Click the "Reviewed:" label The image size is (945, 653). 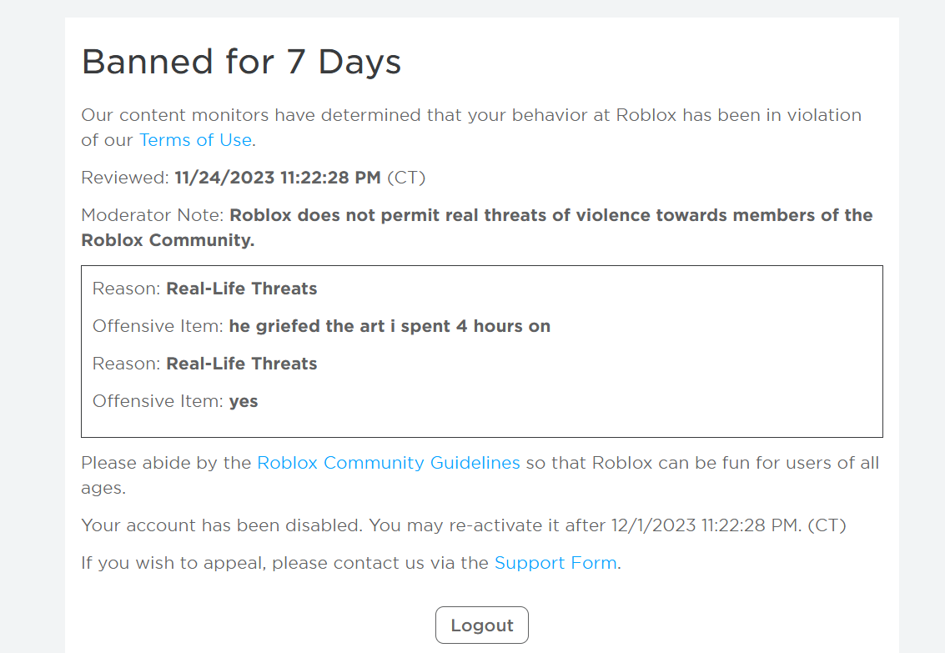125,178
